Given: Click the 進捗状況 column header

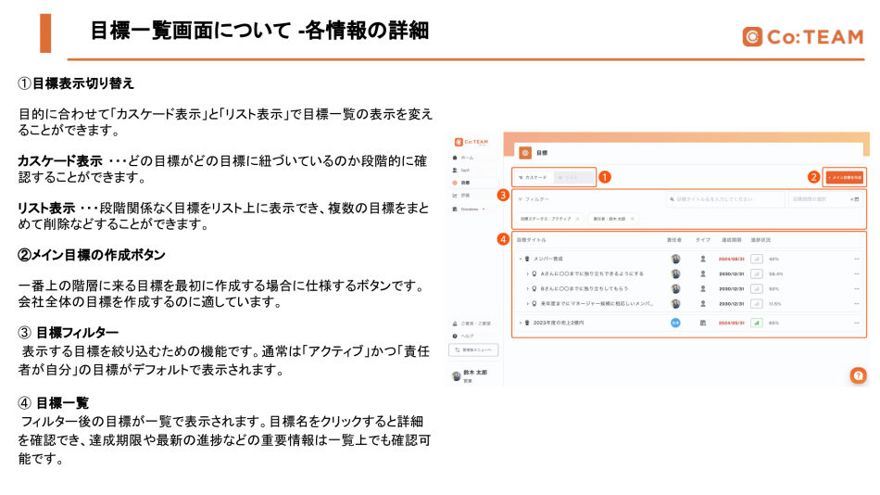Looking at the screenshot, I should tap(761, 240).
